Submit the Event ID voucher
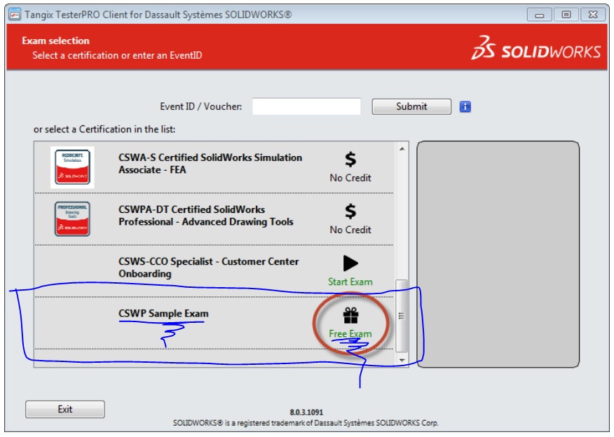The width and height of the screenshot is (614, 437). coord(411,106)
